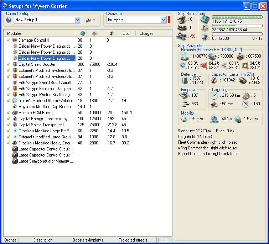Click the powergrid resource icon in Ship Resources
This screenshot has width=269, height=244.
pos(205,28)
